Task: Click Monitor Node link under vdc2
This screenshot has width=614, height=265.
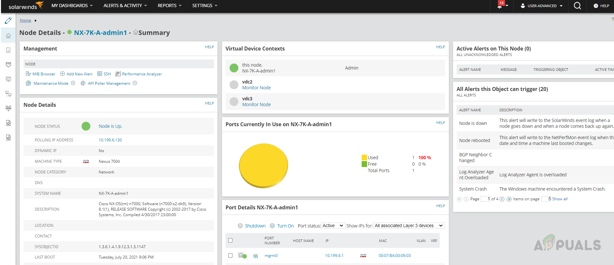Action: point(256,88)
